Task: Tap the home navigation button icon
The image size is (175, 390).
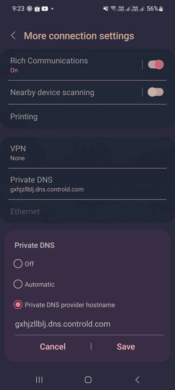Action: coord(88,379)
